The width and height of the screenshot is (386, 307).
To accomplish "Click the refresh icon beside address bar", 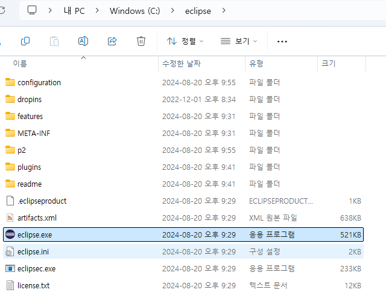I will click(2, 11).
